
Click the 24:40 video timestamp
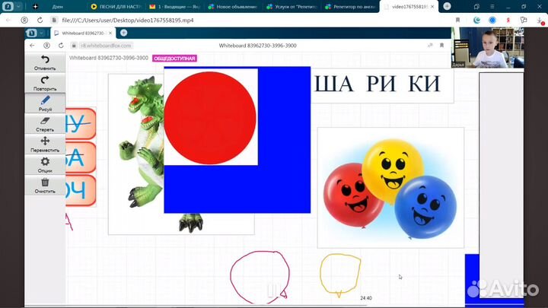[x=366, y=298]
